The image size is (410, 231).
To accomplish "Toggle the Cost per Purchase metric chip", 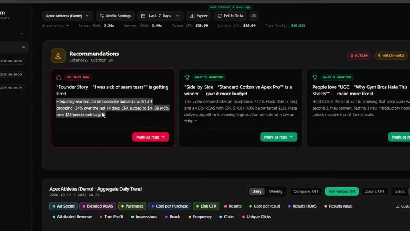I will click(x=169, y=206).
